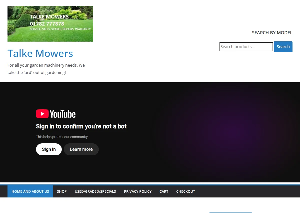
Task: Open the Home and About Us menu item
Action: tap(30, 191)
